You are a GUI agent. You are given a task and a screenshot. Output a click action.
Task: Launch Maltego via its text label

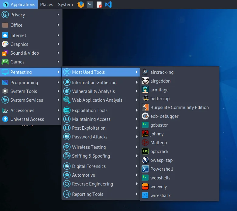159,143
